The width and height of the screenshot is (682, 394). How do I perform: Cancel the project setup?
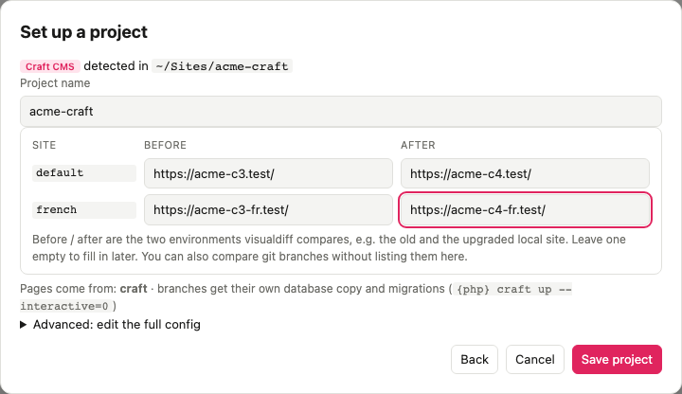535,359
